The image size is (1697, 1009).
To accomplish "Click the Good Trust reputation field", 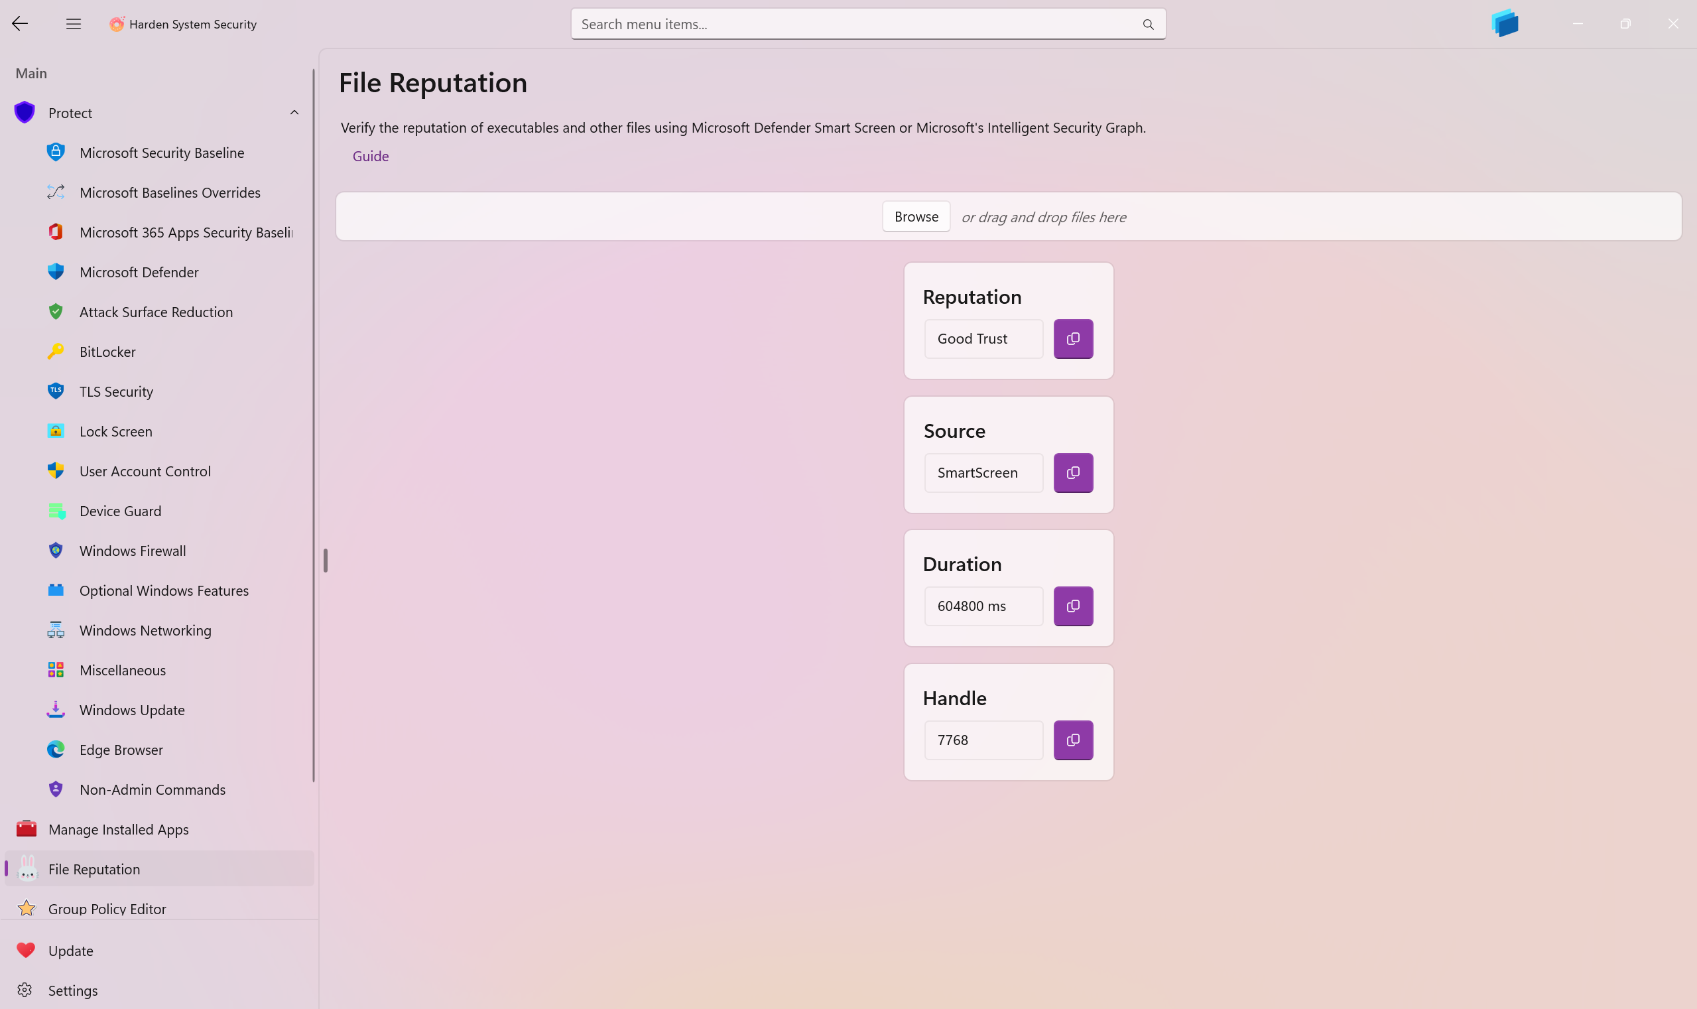I will (x=983, y=338).
